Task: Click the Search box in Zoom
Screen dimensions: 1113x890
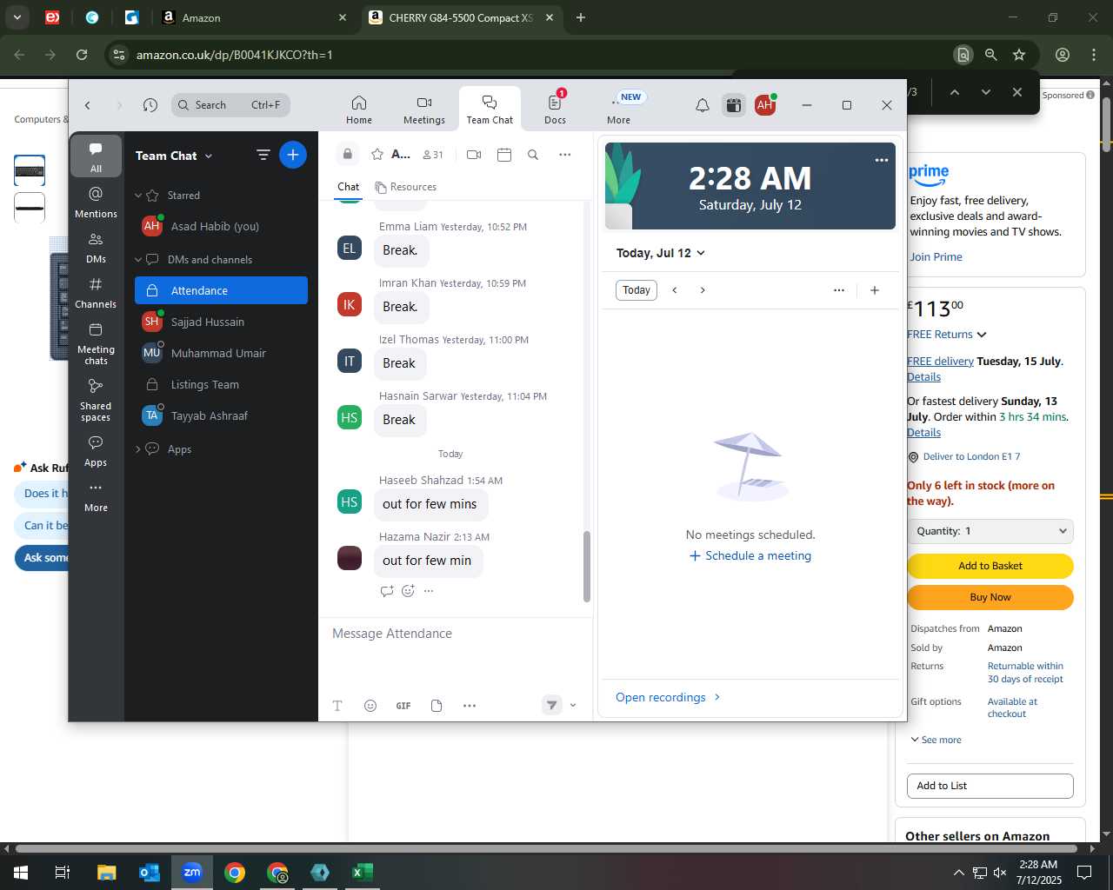Action: click(x=231, y=105)
